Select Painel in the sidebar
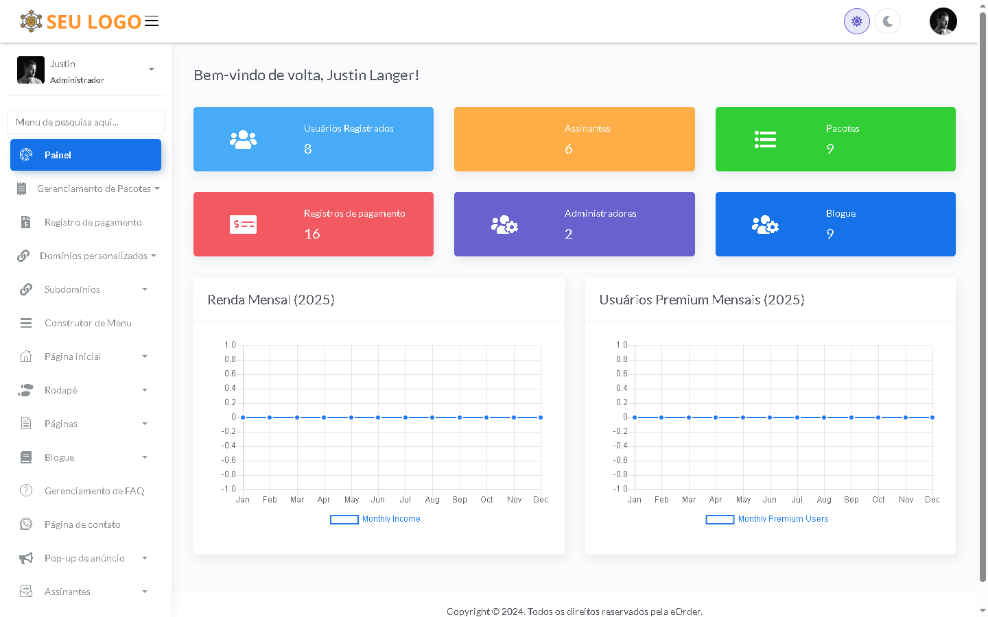Screen dimensions: 988x617 point(86,155)
